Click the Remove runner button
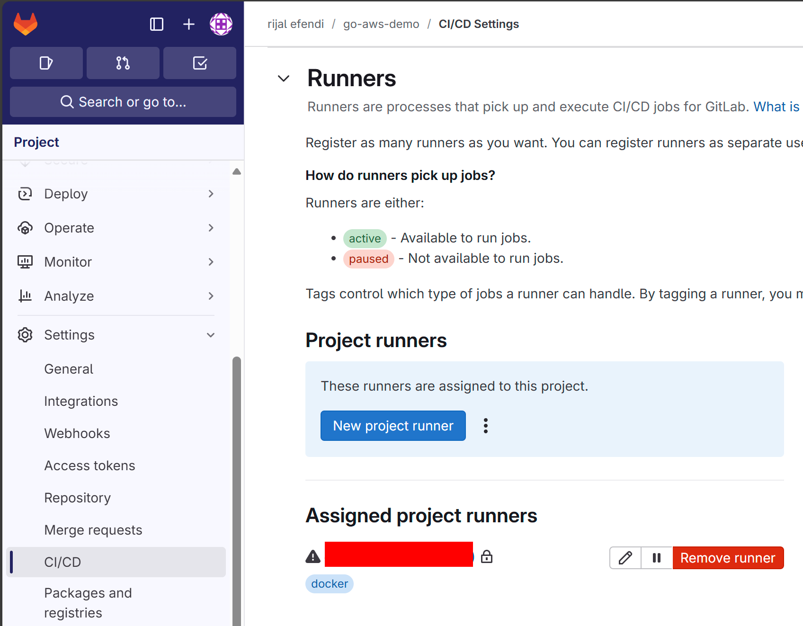The image size is (803, 626). (x=728, y=558)
